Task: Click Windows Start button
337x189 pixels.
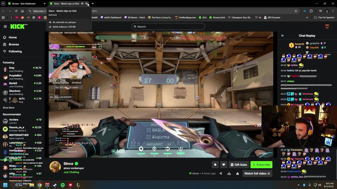Action: [x=5, y=185]
